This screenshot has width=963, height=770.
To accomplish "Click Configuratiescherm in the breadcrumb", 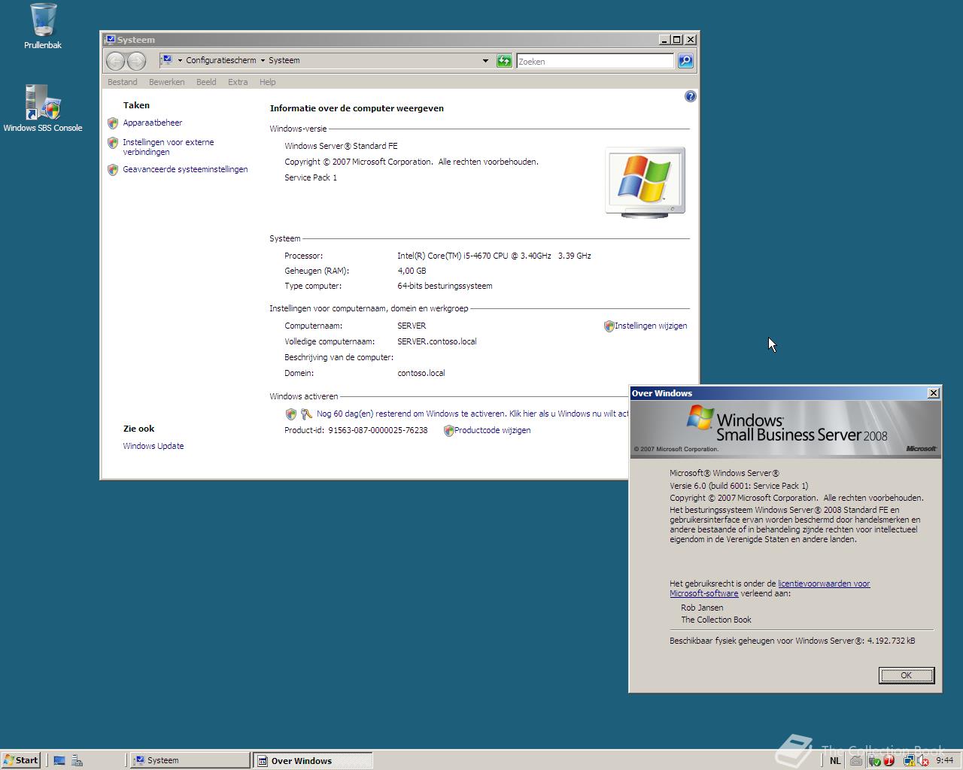I will (221, 60).
